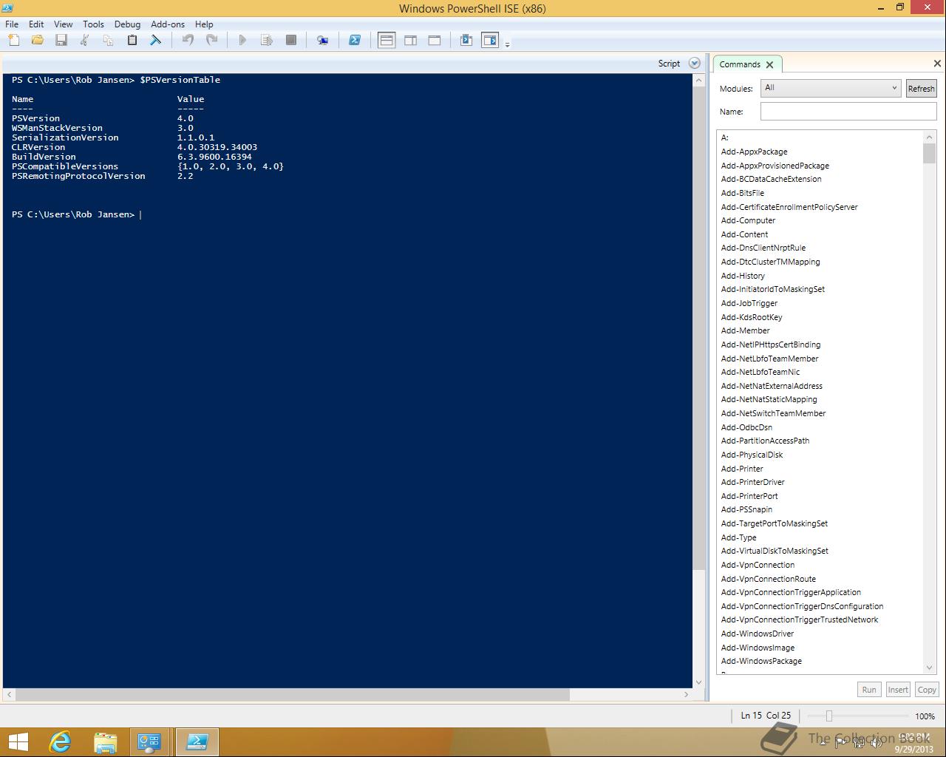Create a new script with the New icon
Image resolution: width=946 pixels, height=757 pixels.
click(x=14, y=40)
